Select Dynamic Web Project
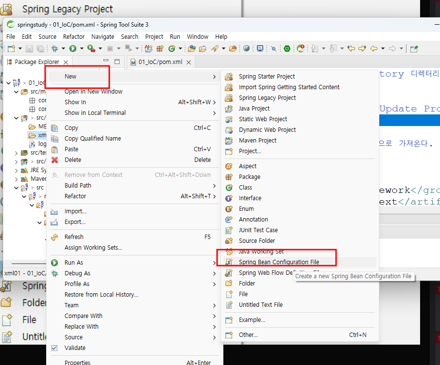The image size is (440, 365). pyautogui.click(x=299, y=130)
